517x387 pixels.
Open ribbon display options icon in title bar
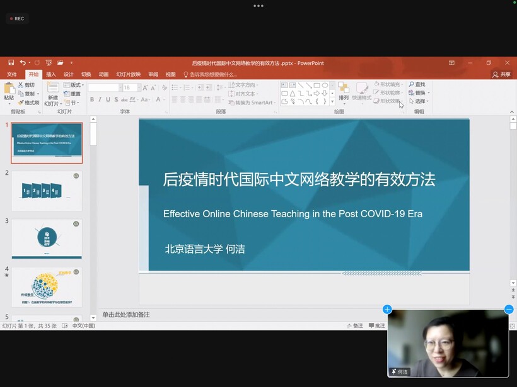pos(451,63)
